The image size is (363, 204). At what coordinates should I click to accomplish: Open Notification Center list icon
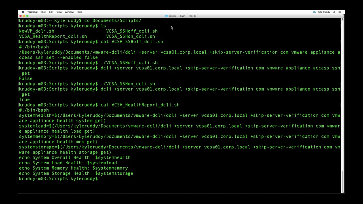[x=339, y=12]
